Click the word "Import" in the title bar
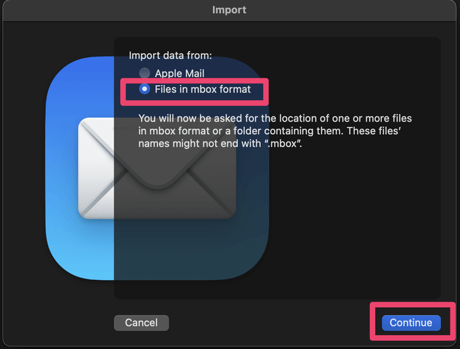The width and height of the screenshot is (460, 349). (x=230, y=10)
